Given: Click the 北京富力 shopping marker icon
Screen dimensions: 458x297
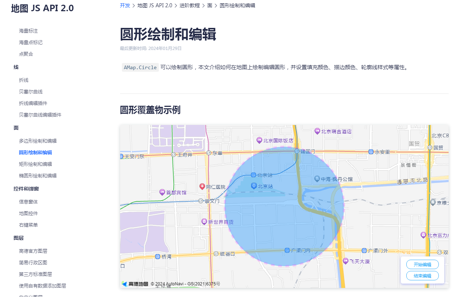Looking at the screenshot, I should (423, 235).
